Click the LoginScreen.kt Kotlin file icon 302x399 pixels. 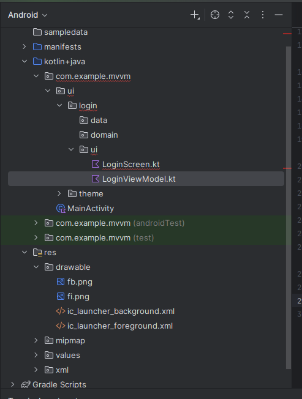point(95,164)
